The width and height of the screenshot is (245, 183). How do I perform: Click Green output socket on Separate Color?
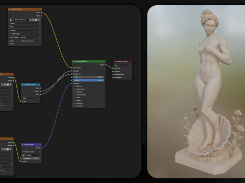tap(40, 91)
